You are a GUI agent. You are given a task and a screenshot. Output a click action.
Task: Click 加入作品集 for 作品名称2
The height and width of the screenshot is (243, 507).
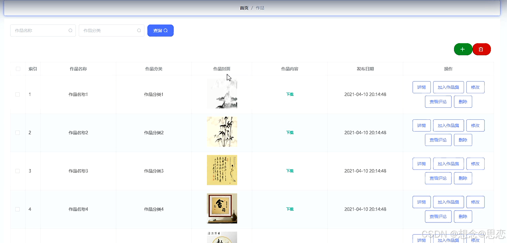pyautogui.click(x=448, y=126)
